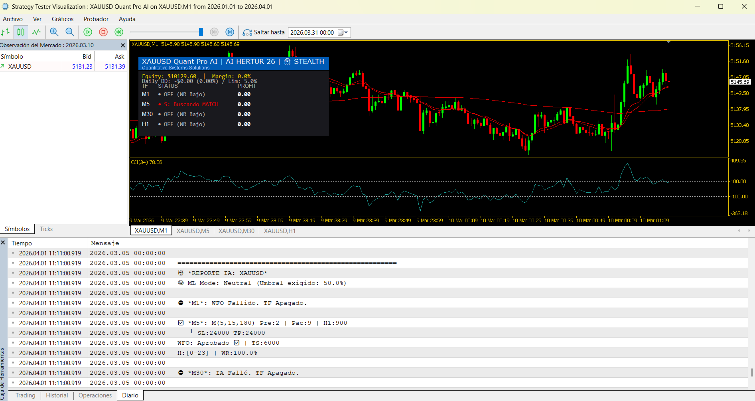
Task: Click the Ask column header
Action: coord(111,57)
